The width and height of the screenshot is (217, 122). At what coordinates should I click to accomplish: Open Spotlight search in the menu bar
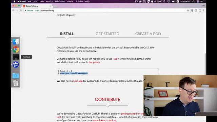coord(193,1)
